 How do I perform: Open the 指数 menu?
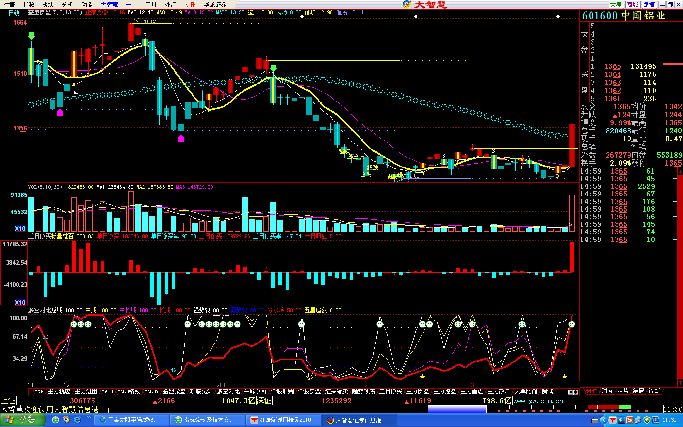pos(29,5)
